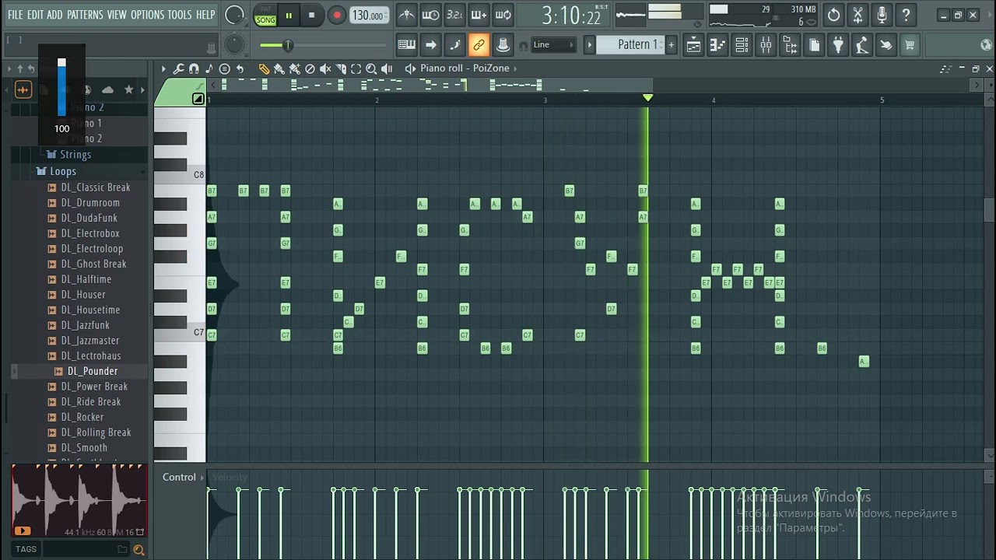The width and height of the screenshot is (996, 560).
Task: Click the cloud icon in the browser
Action: point(108,90)
